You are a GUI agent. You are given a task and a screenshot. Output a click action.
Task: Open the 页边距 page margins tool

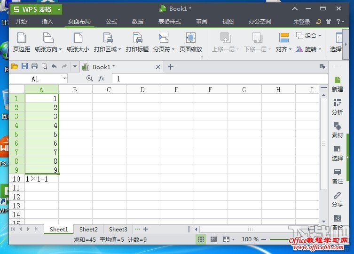[22, 42]
